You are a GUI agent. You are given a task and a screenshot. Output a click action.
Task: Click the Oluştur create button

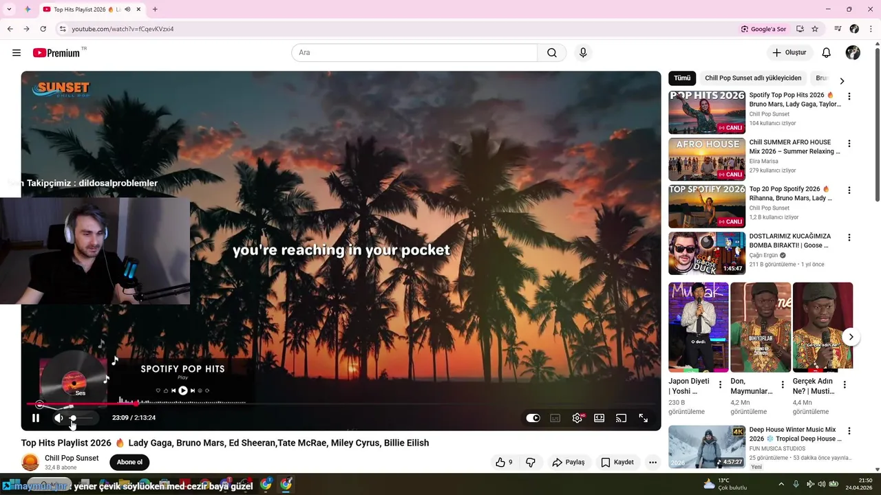pos(789,53)
